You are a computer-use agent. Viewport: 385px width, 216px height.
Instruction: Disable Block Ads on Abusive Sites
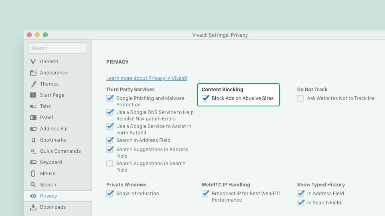(x=205, y=98)
